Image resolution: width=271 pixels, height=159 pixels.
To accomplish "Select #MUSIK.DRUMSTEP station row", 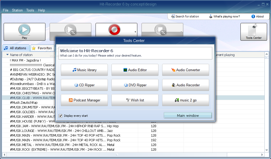I will click(29, 107).
